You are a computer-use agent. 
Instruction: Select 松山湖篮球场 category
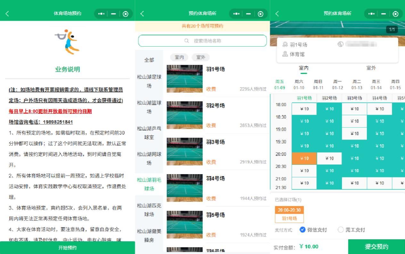149,107
